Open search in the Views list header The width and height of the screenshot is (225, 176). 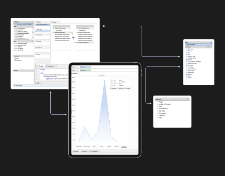32,41
